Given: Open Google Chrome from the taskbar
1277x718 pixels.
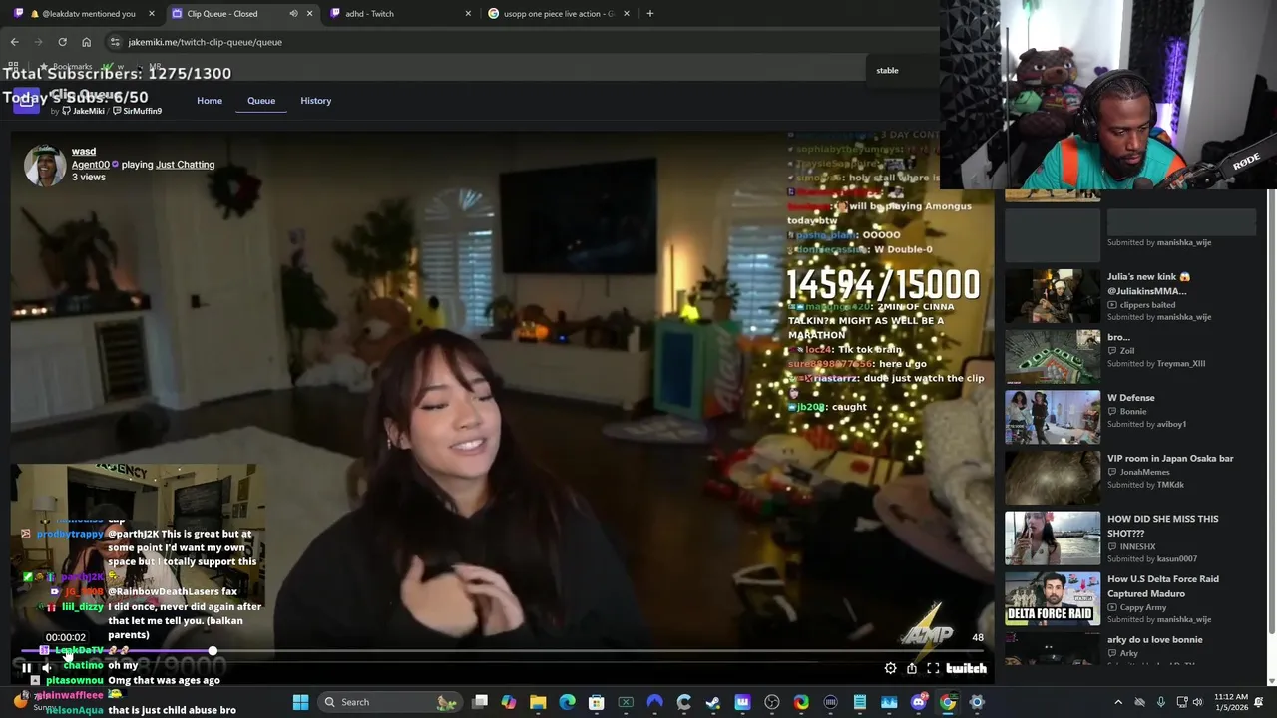Looking at the screenshot, I should click(947, 702).
